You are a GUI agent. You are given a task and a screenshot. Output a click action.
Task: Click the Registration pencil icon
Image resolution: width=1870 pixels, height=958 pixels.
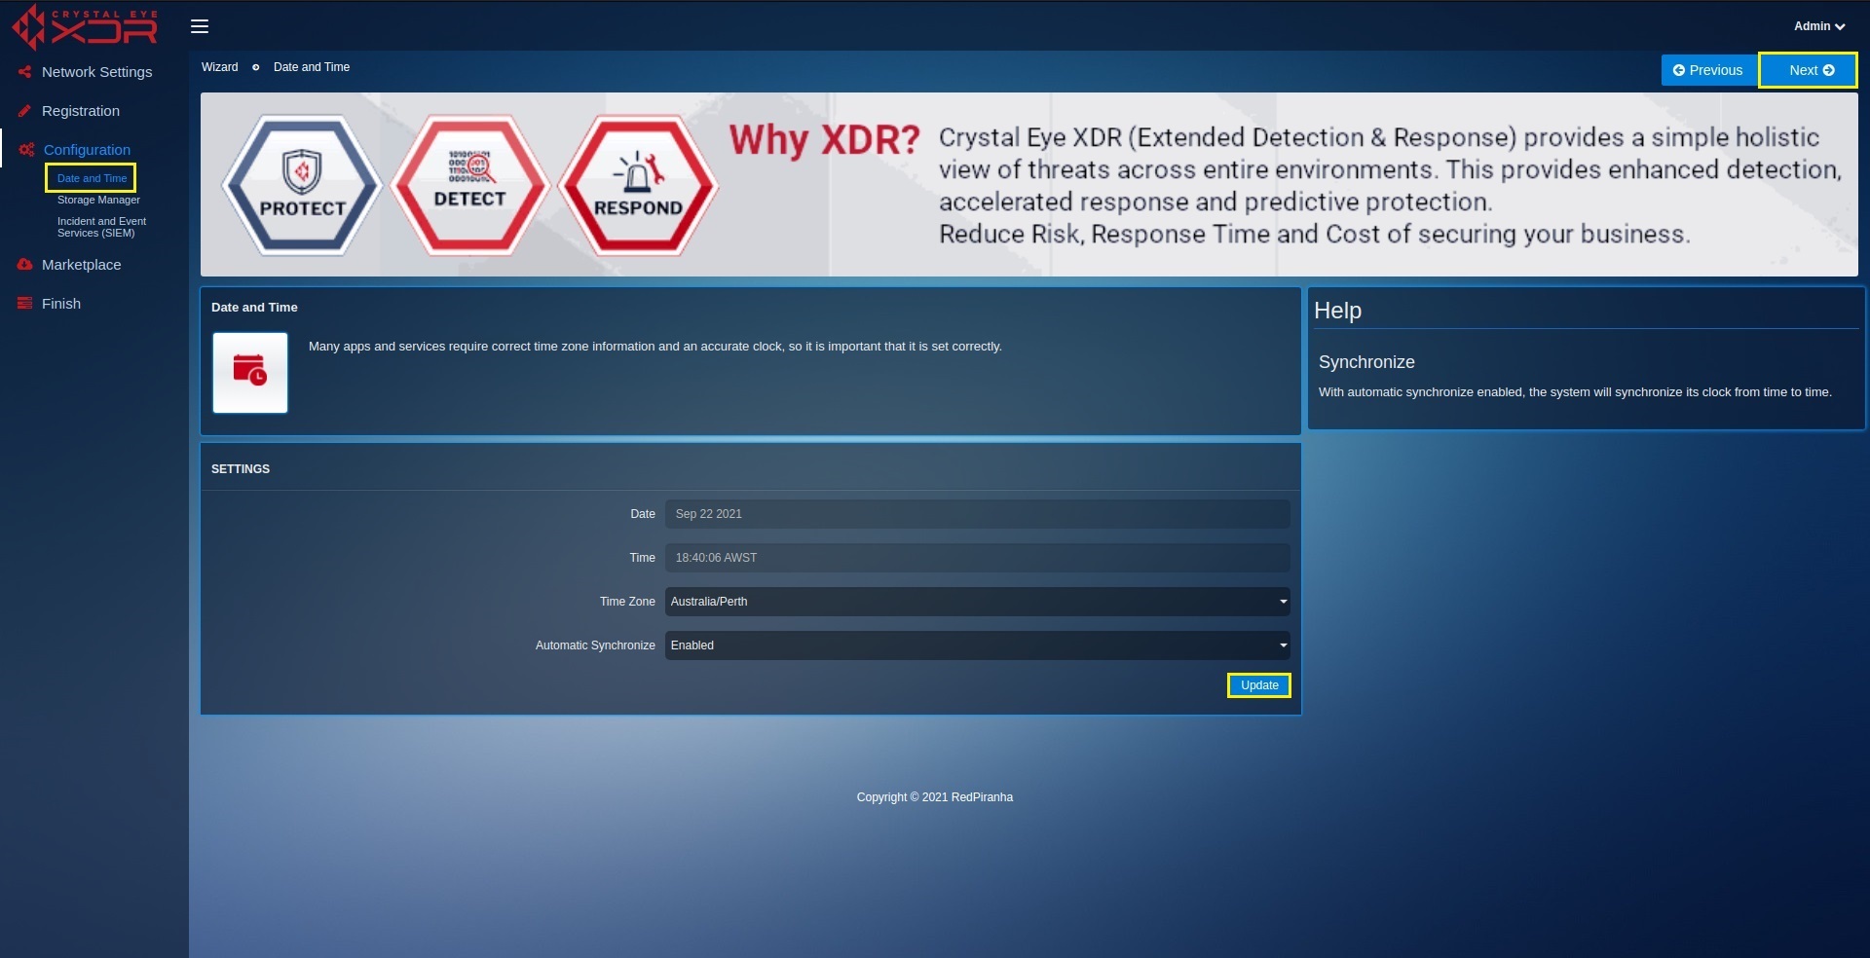tap(25, 111)
